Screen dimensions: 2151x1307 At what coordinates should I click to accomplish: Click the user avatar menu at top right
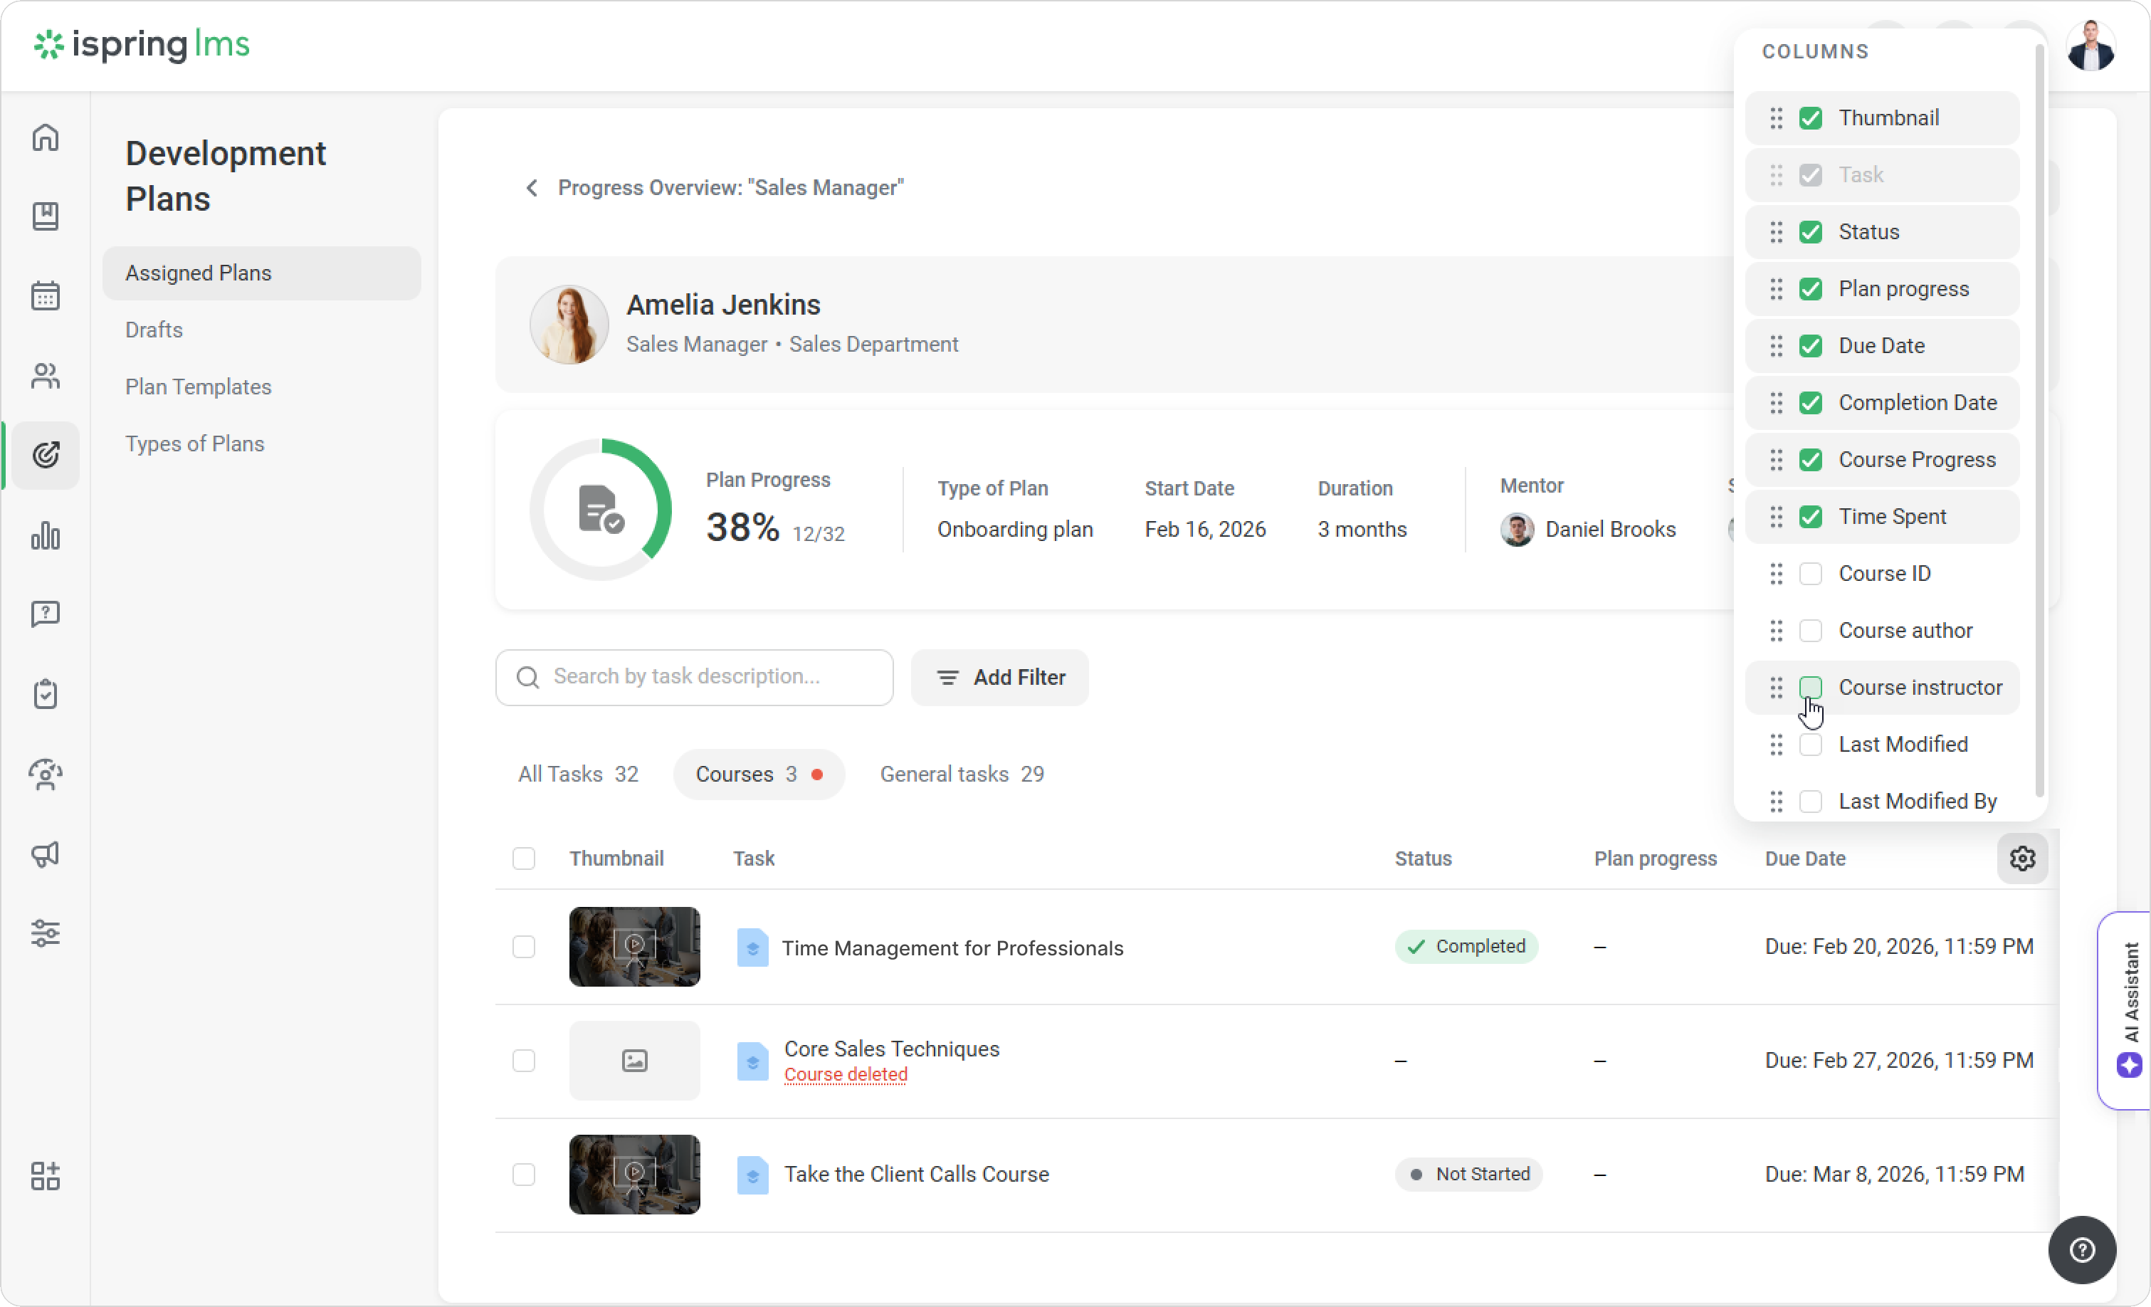(x=2090, y=46)
